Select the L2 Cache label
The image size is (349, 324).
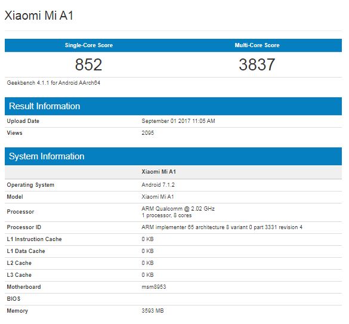[19, 263]
